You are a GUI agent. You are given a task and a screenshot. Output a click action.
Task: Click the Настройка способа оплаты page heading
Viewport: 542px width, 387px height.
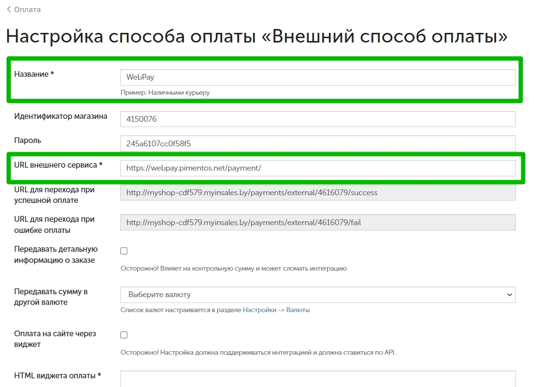(257, 37)
